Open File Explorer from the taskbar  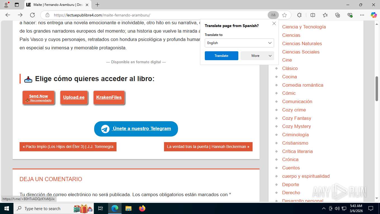128,208
